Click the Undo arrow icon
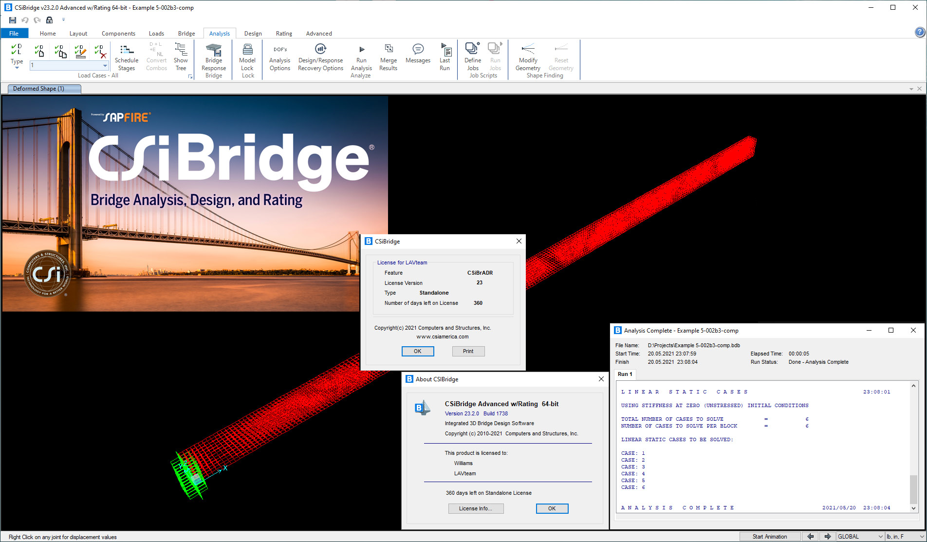Screen dimensions: 927x542 tap(25, 20)
